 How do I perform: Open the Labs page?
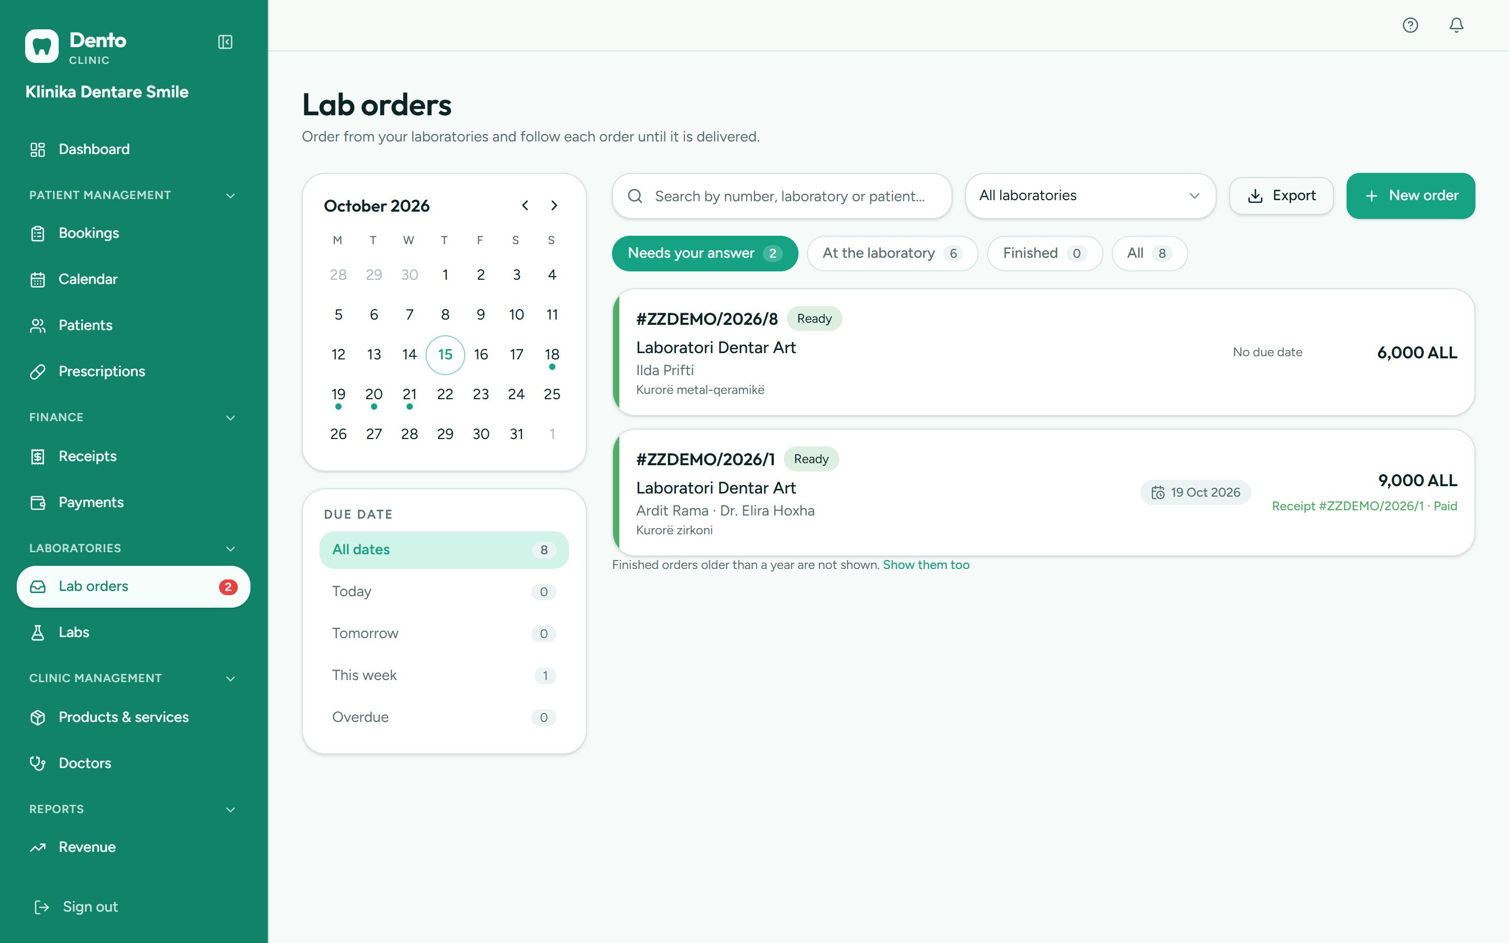click(x=134, y=632)
